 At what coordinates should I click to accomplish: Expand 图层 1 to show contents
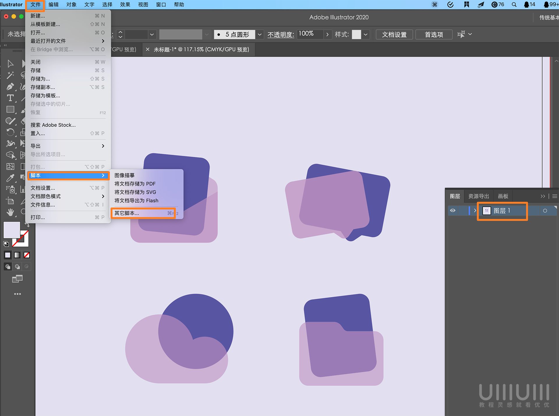pyautogui.click(x=475, y=210)
